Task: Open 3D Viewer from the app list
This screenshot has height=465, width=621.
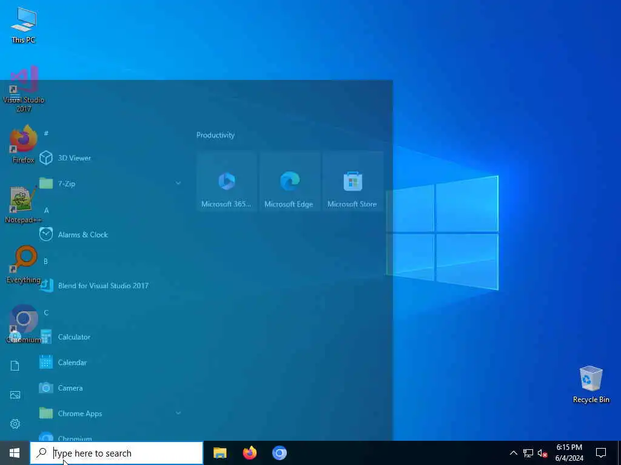Action: [x=111, y=158]
